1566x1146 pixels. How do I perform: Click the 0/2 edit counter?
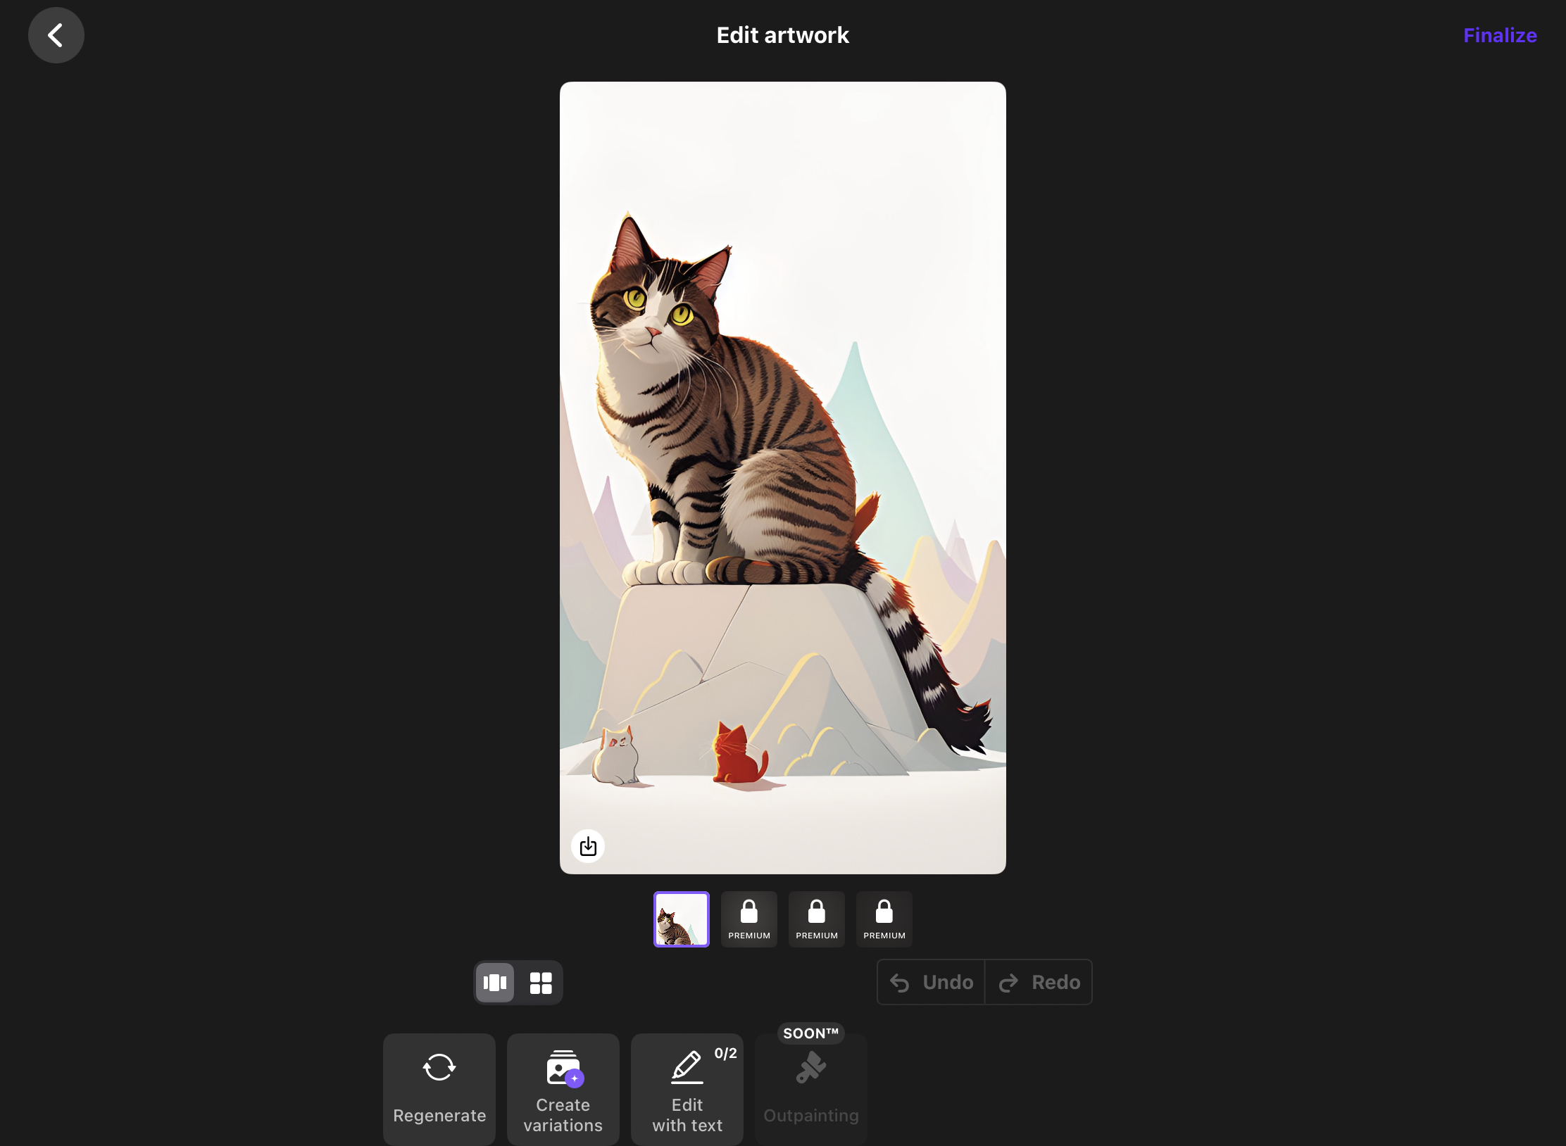point(725,1053)
